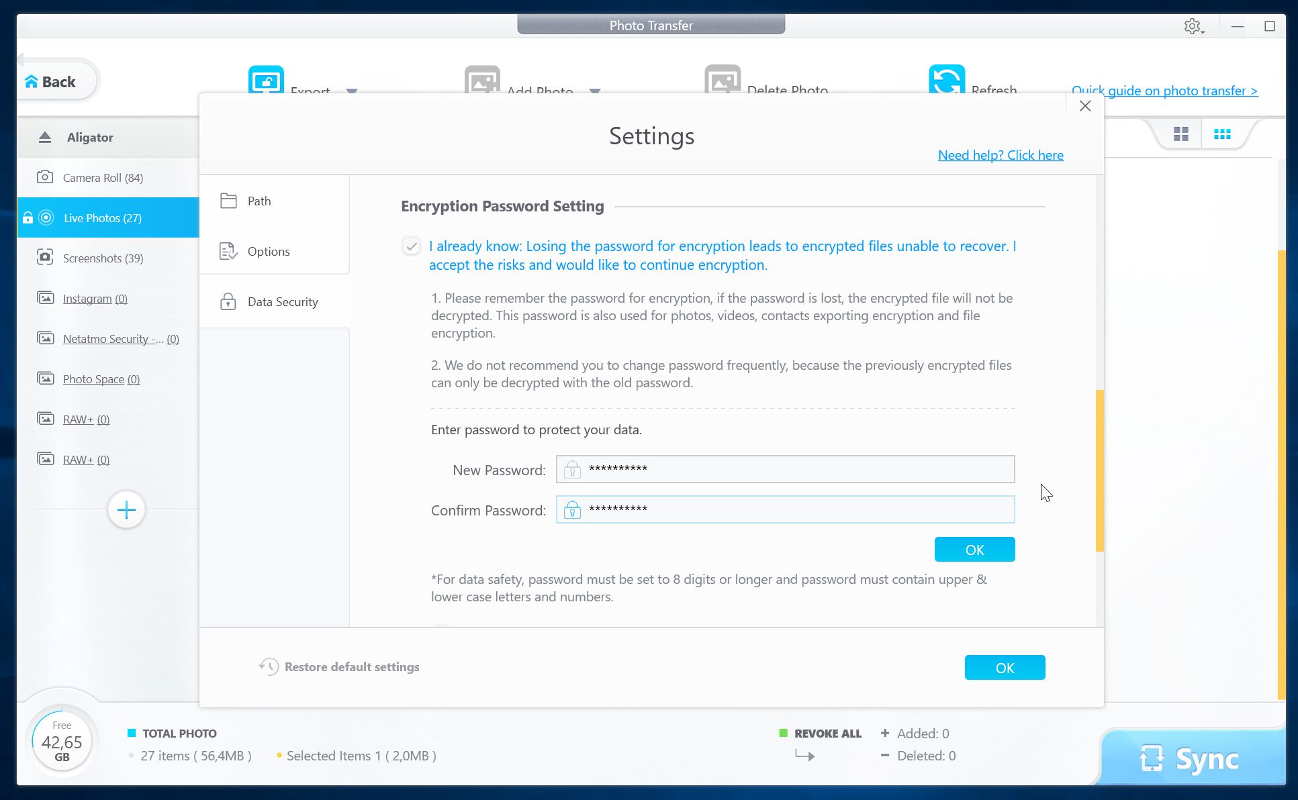
Task: Click the round plus add album button
Action: click(126, 510)
